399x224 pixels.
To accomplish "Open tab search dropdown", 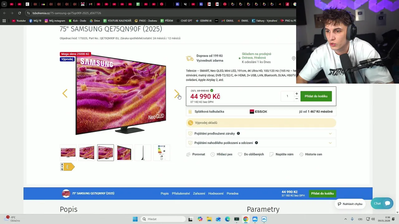I will coord(4,4).
